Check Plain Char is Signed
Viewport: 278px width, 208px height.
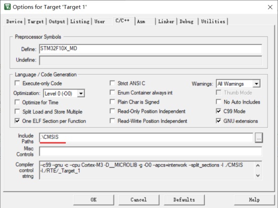pos(112,102)
